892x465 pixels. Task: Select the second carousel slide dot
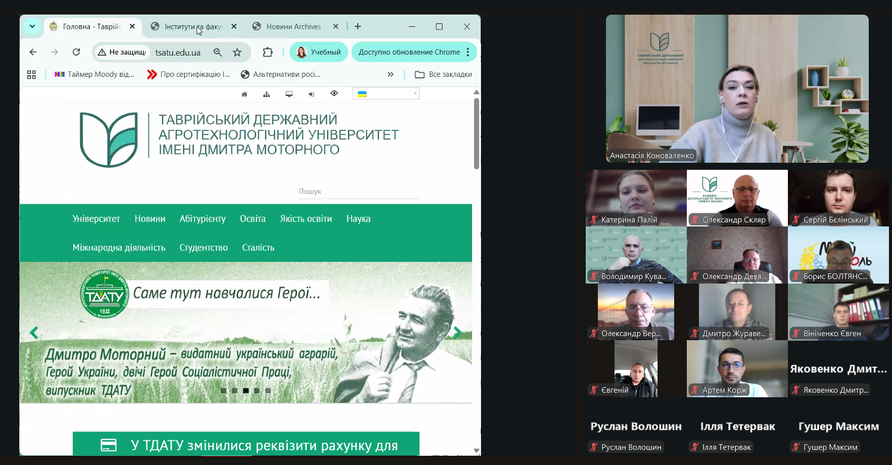point(234,391)
